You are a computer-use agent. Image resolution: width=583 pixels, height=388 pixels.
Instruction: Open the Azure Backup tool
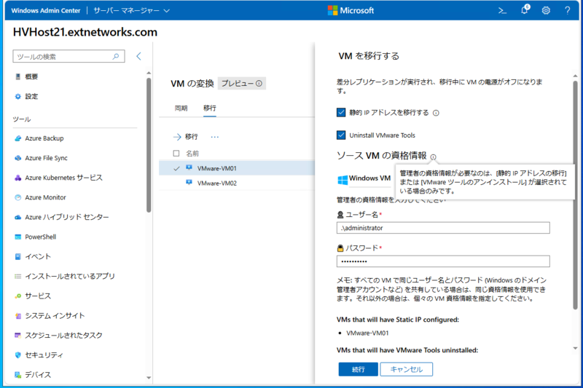(x=44, y=138)
